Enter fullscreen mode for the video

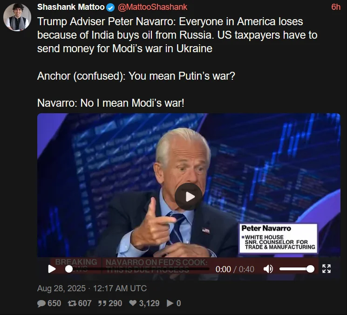click(327, 269)
